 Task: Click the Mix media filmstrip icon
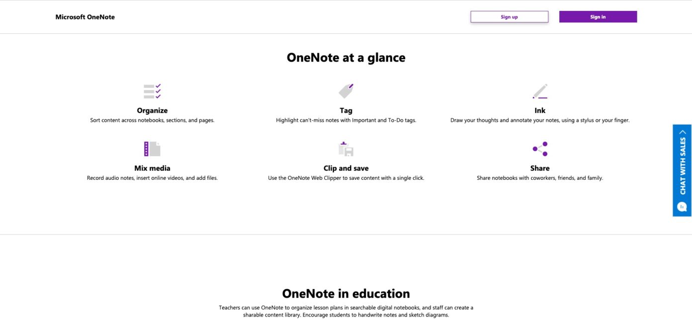[x=152, y=148]
